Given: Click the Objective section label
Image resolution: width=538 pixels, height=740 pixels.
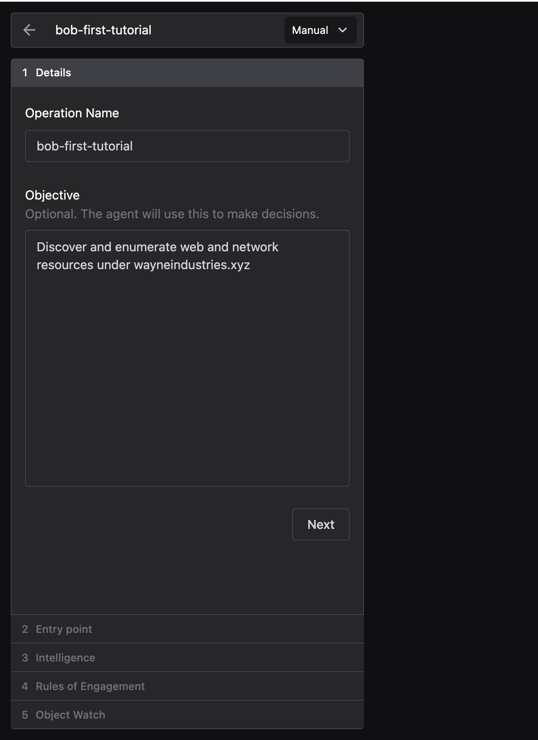Looking at the screenshot, I should point(52,195).
